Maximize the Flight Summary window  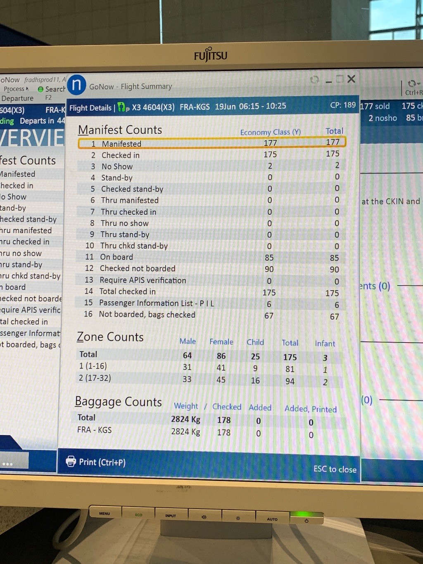click(x=340, y=79)
